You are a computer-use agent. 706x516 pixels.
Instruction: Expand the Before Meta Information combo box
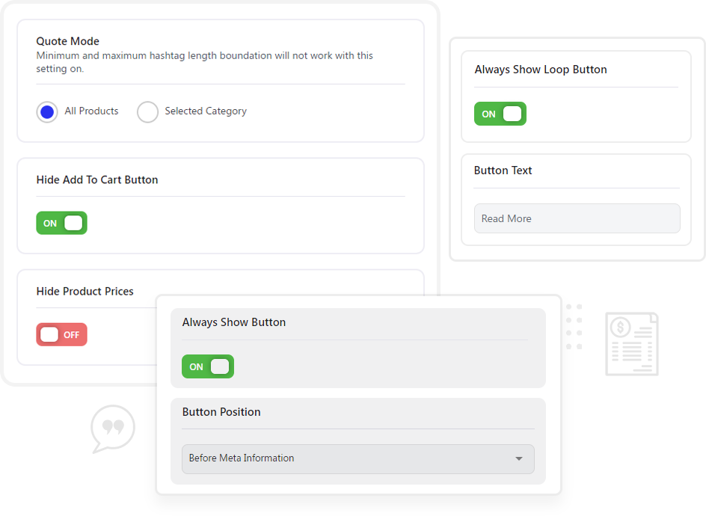coord(358,459)
